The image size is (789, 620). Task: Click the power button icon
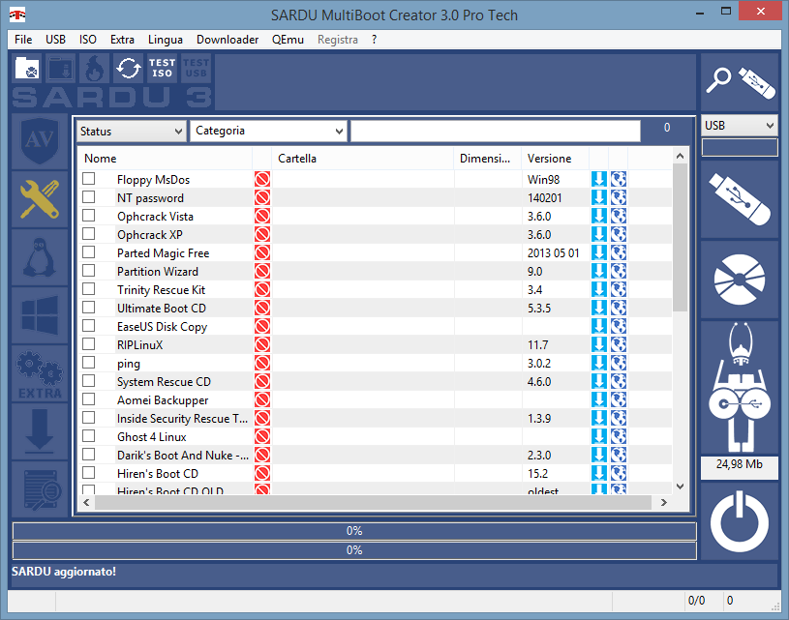click(x=740, y=522)
